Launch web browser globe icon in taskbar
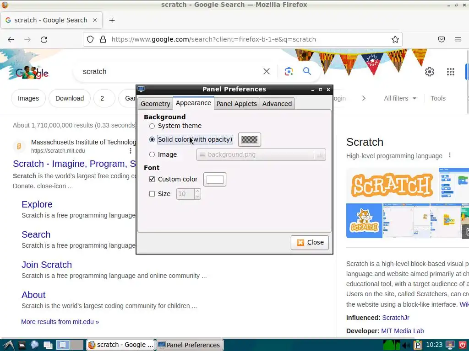The height and width of the screenshot is (351, 469). pyautogui.click(x=35, y=345)
